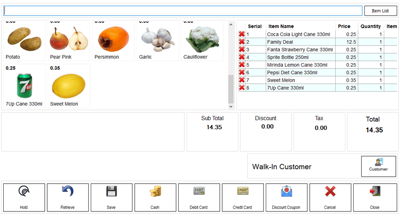The image size is (400, 217).
Task: Delete Family Deal row from cart
Action: (241, 42)
